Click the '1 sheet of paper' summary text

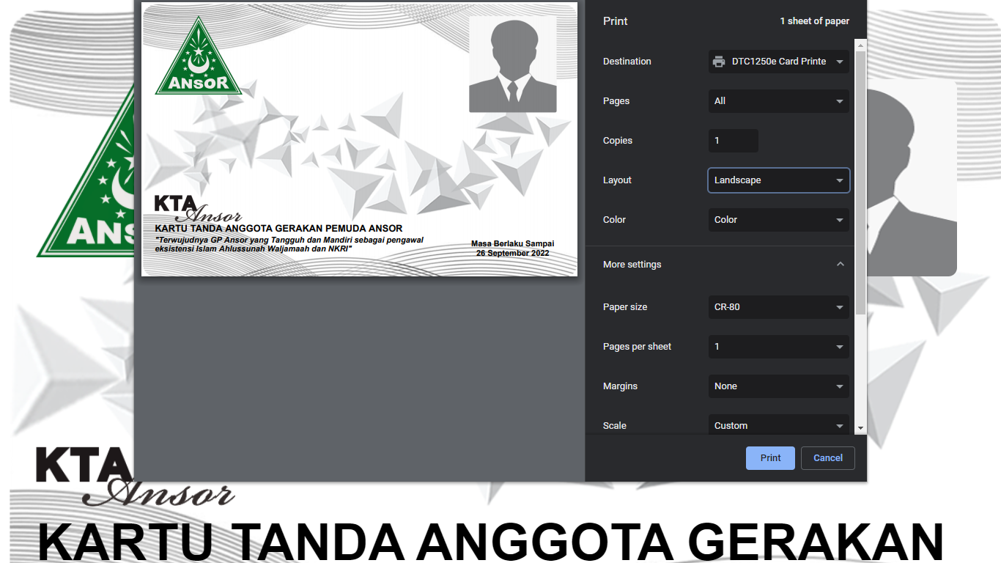click(x=815, y=21)
